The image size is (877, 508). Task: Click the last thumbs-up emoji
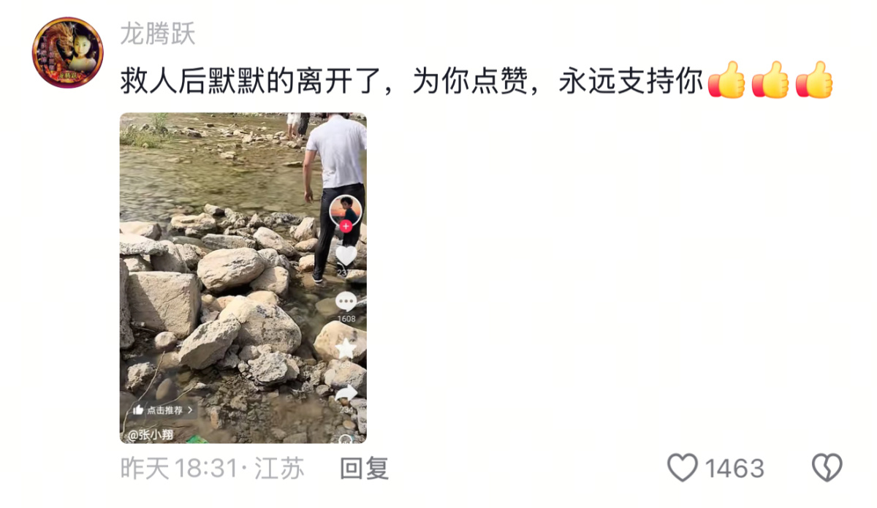pyautogui.click(x=814, y=80)
